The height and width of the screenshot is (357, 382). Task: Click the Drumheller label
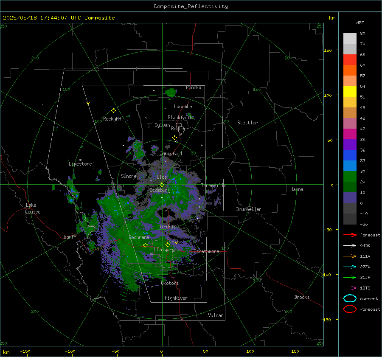tap(249, 209)
